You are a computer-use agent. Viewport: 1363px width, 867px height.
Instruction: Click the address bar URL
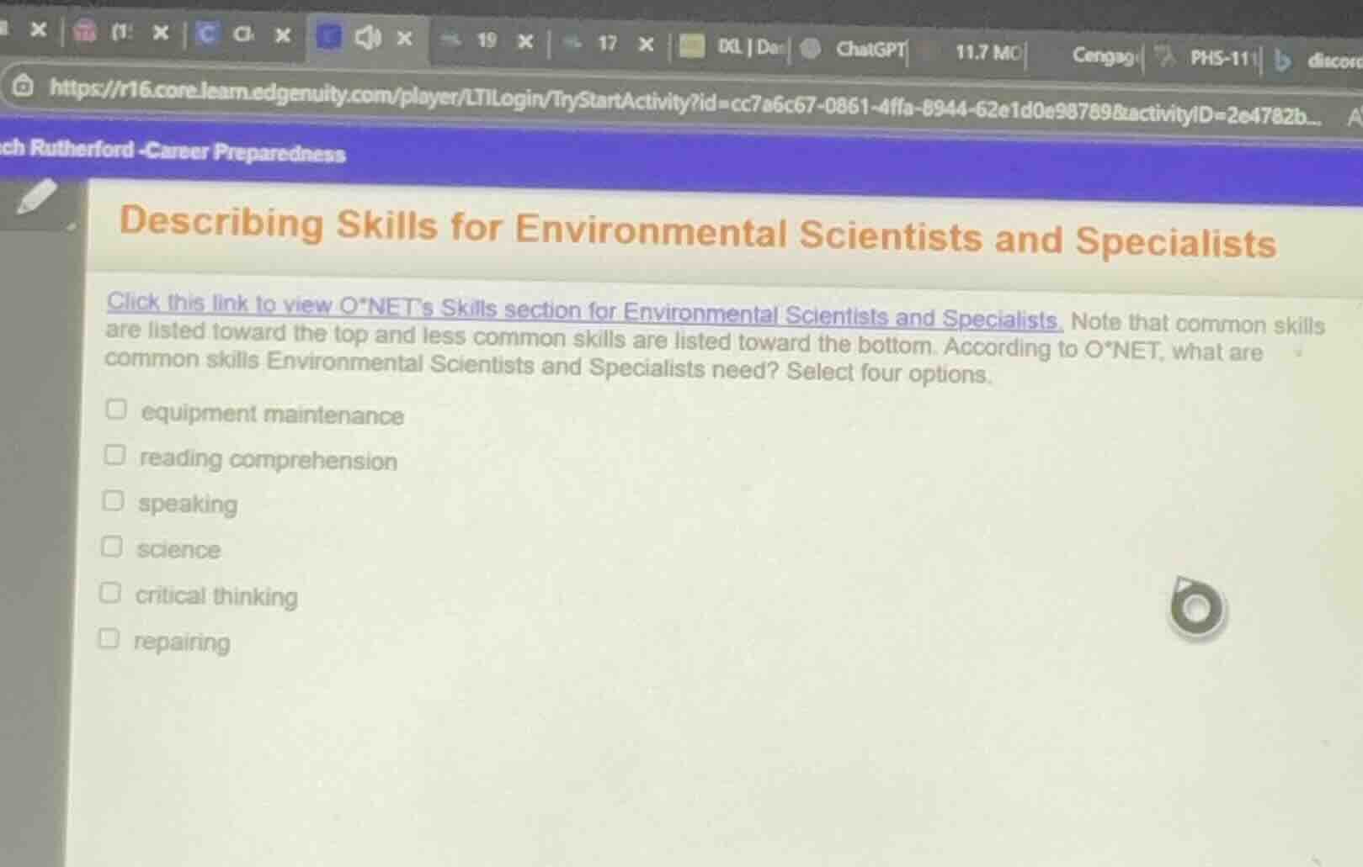505,95
